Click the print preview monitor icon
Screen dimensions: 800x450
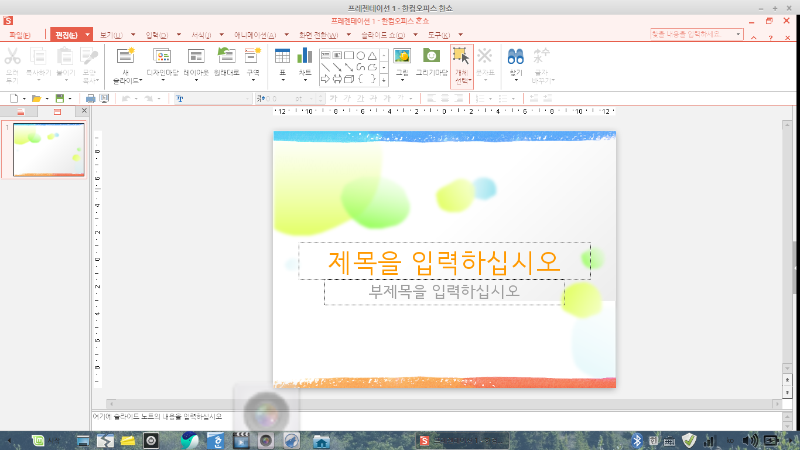pos(104,98)
